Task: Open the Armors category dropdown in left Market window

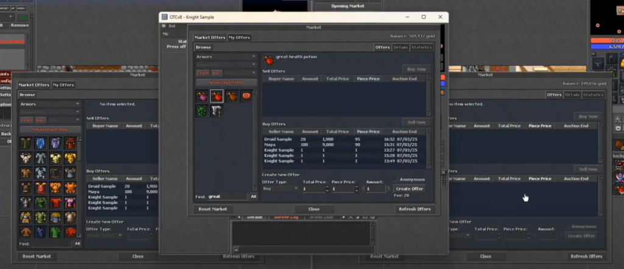Action: (50, 104)
